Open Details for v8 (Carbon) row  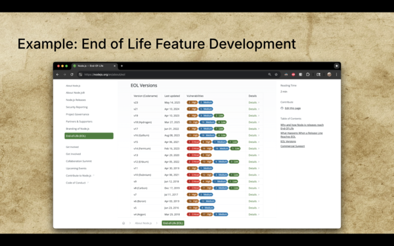(x=253, y=188)
